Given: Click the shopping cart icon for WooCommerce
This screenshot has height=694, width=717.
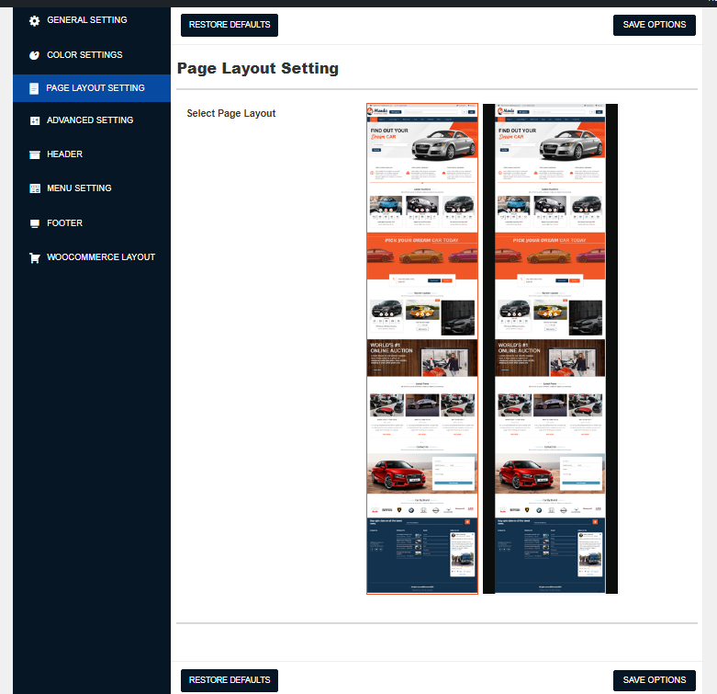Looking at the screenshot, I should 34,257.
